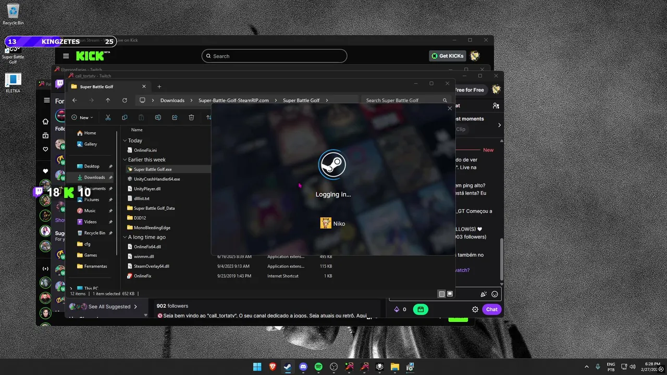Click the green channel points chest in Twitch chat
The height and width of the screenshot is (375, 667).
(420, 309)
